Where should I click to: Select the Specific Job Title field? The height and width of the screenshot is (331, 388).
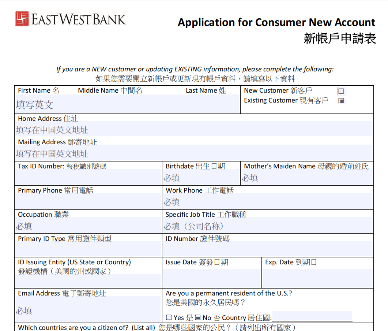point(267,225)
